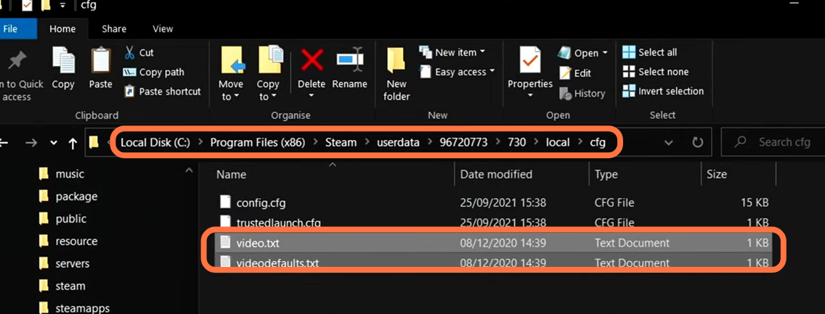Open the steam folder in sidebar
The width and height of the screenshot is (825, 314).
pos(62,286)
